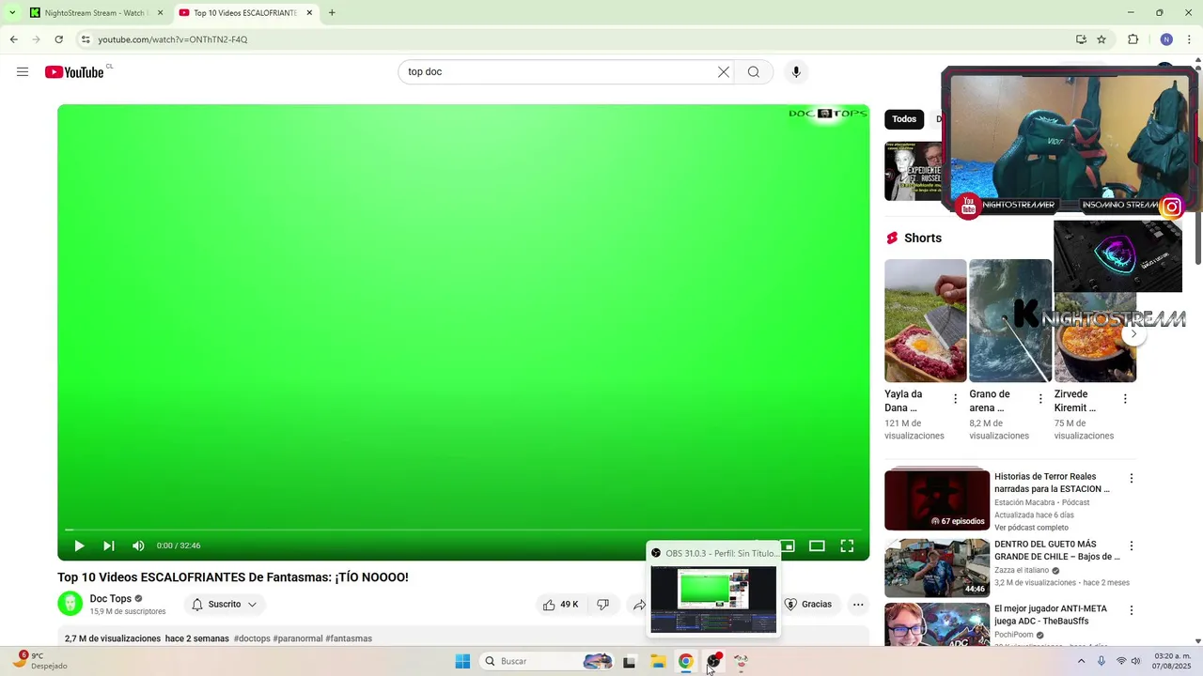Focus the address bar URL
Image resolution: width=1203 pixels, height=676 pixels.
click(x=173, y=39)
